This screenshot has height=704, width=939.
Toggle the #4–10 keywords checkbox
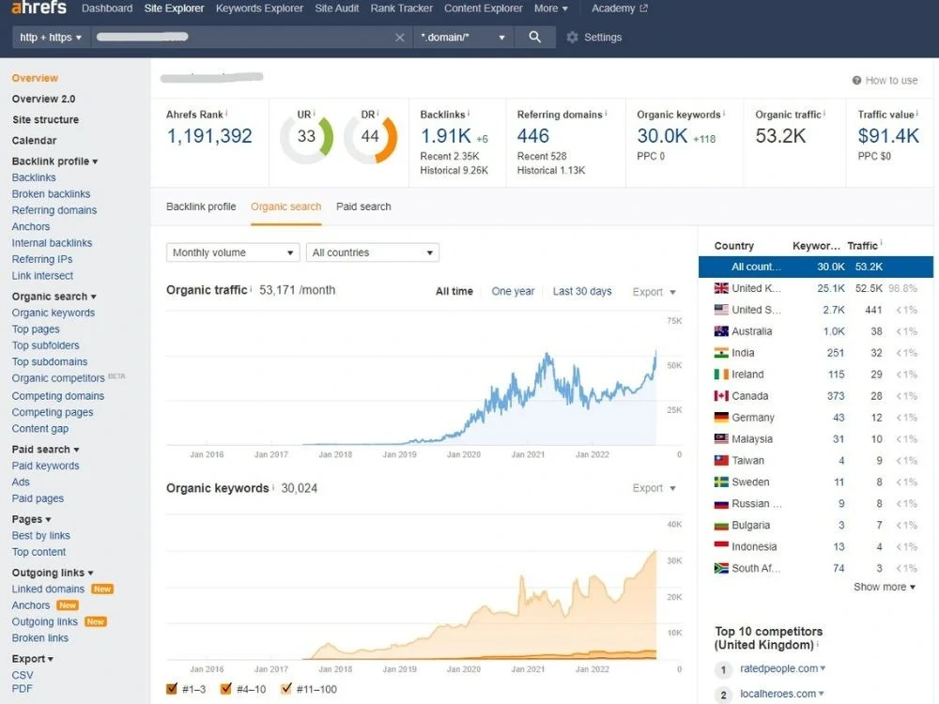point(225,688)
